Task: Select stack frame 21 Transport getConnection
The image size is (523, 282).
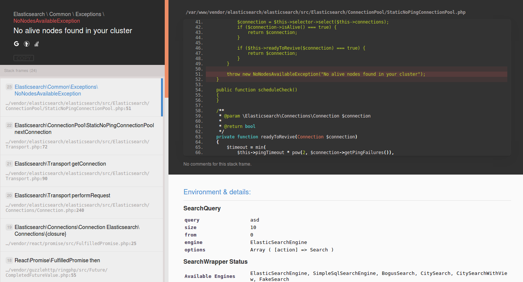Action: pyautogui.click(x=60, y=164)
